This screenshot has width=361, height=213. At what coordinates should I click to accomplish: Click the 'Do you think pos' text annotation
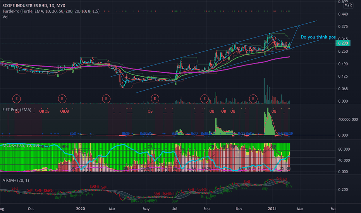point(318,37)
